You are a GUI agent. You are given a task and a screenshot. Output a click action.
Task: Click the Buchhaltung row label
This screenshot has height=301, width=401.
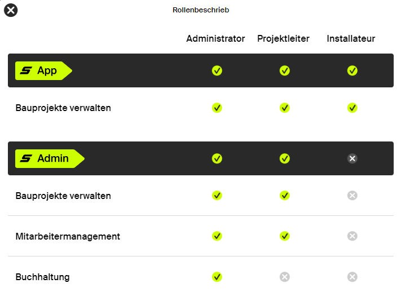[42, 277]
